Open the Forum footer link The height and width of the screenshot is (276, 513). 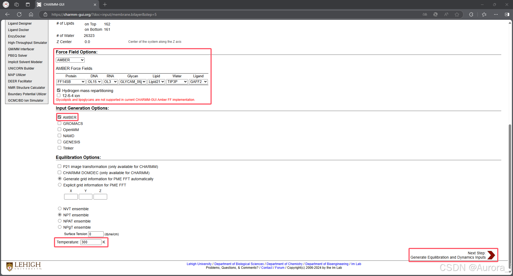280,268
